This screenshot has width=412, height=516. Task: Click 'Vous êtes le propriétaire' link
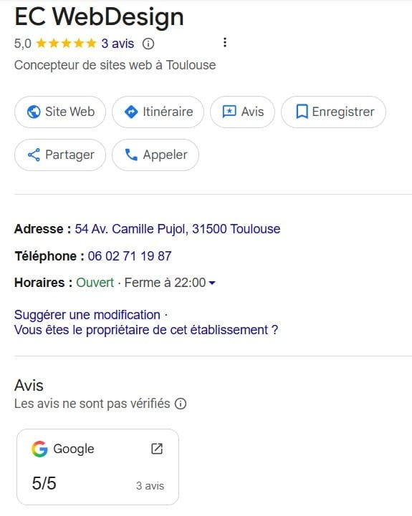[x=146, y=330]
